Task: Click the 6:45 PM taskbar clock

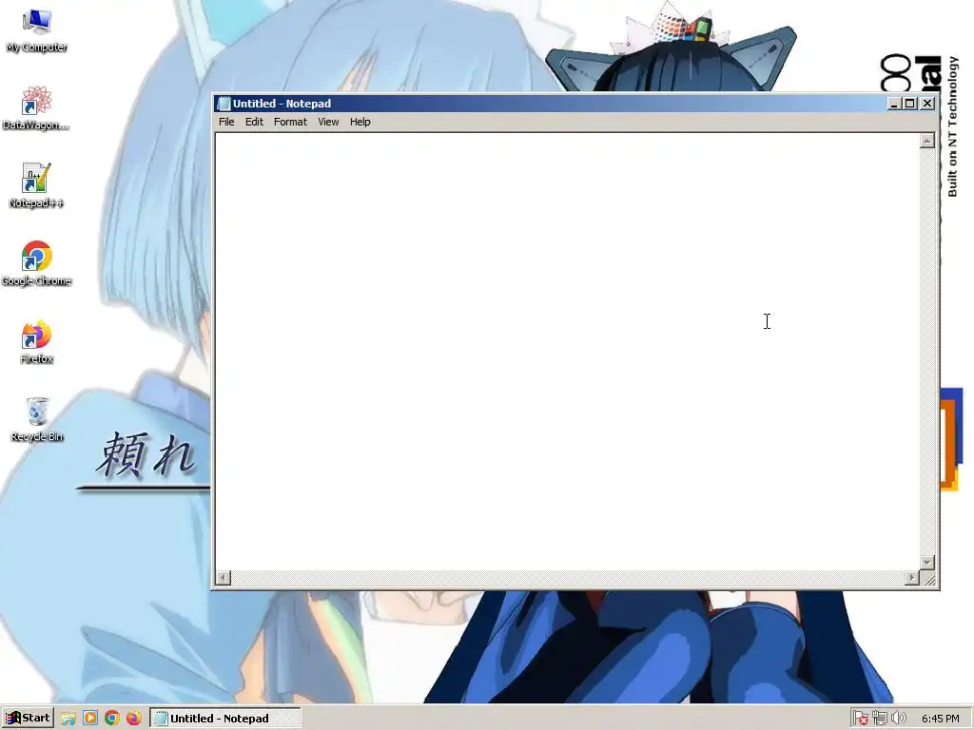Action: (x=940, y=719)
